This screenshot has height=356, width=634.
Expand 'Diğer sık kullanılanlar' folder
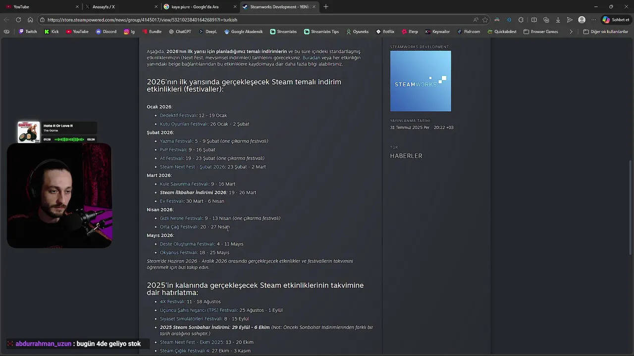[605, 32]
